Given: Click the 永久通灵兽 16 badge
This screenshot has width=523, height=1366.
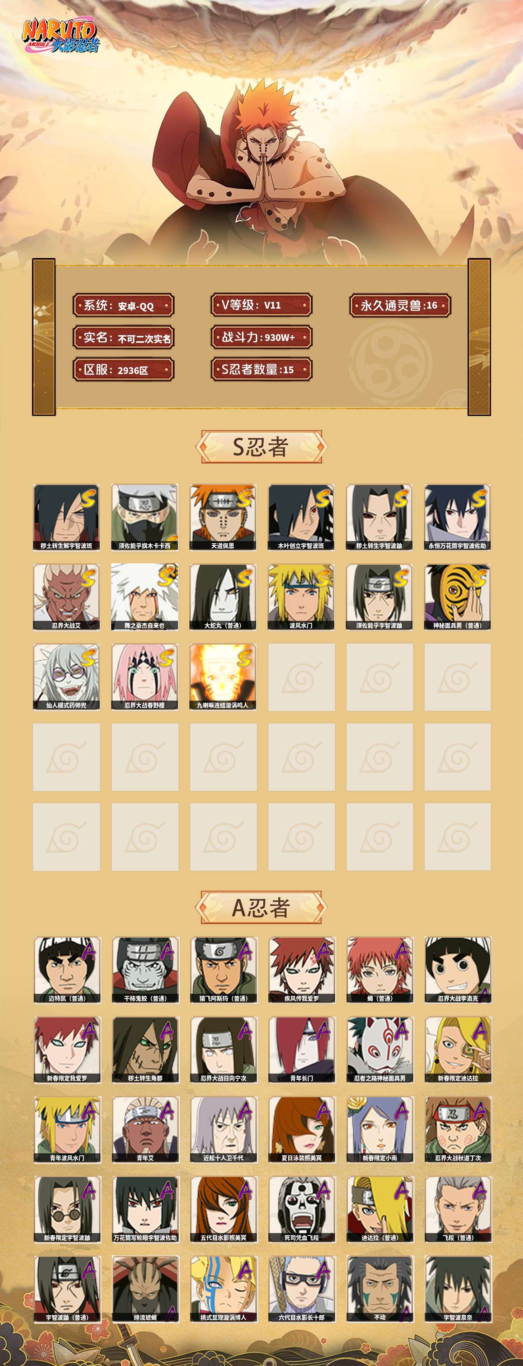Looking at the screenshot, I should [x=400, y=305].
